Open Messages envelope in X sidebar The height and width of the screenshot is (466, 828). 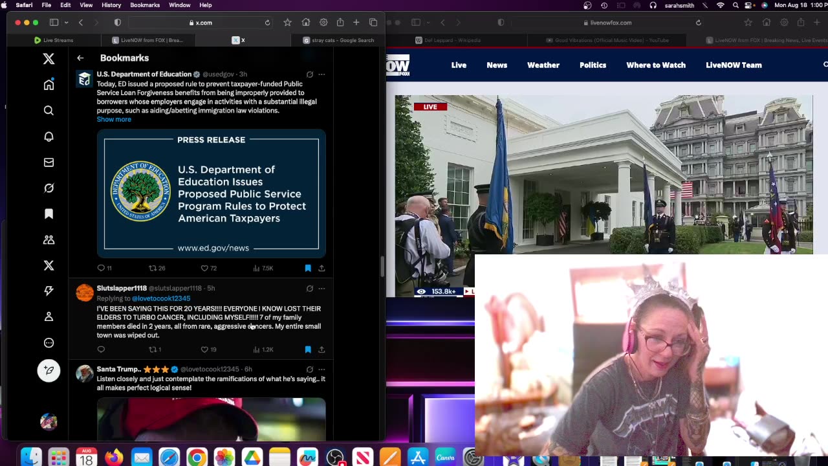(49, 162)
